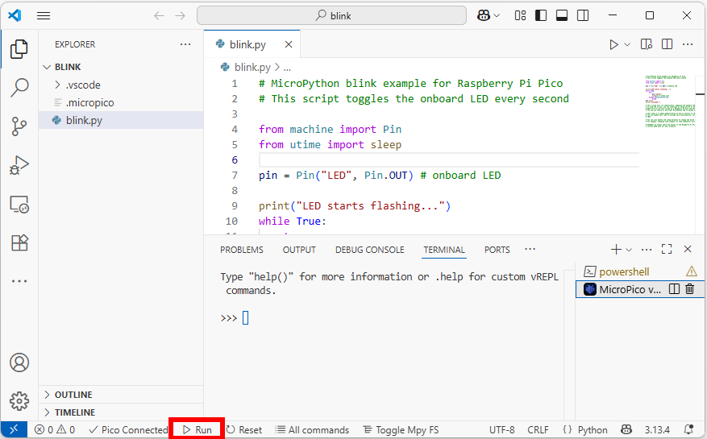The height and width of the screenshot is (439, 707).
Task: Open editor More Actions ellipsis
Action: tap(688, 44)
